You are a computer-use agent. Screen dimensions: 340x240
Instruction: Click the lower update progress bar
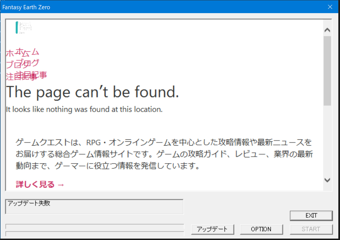point(95,234)
